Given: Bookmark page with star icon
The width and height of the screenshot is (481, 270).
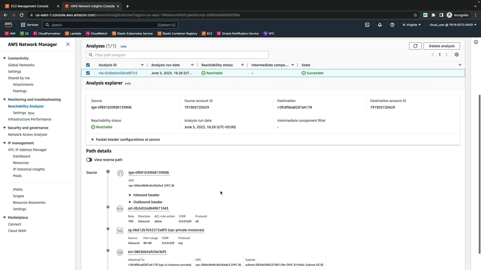Looking at the screenshot, I should [415, 15].
